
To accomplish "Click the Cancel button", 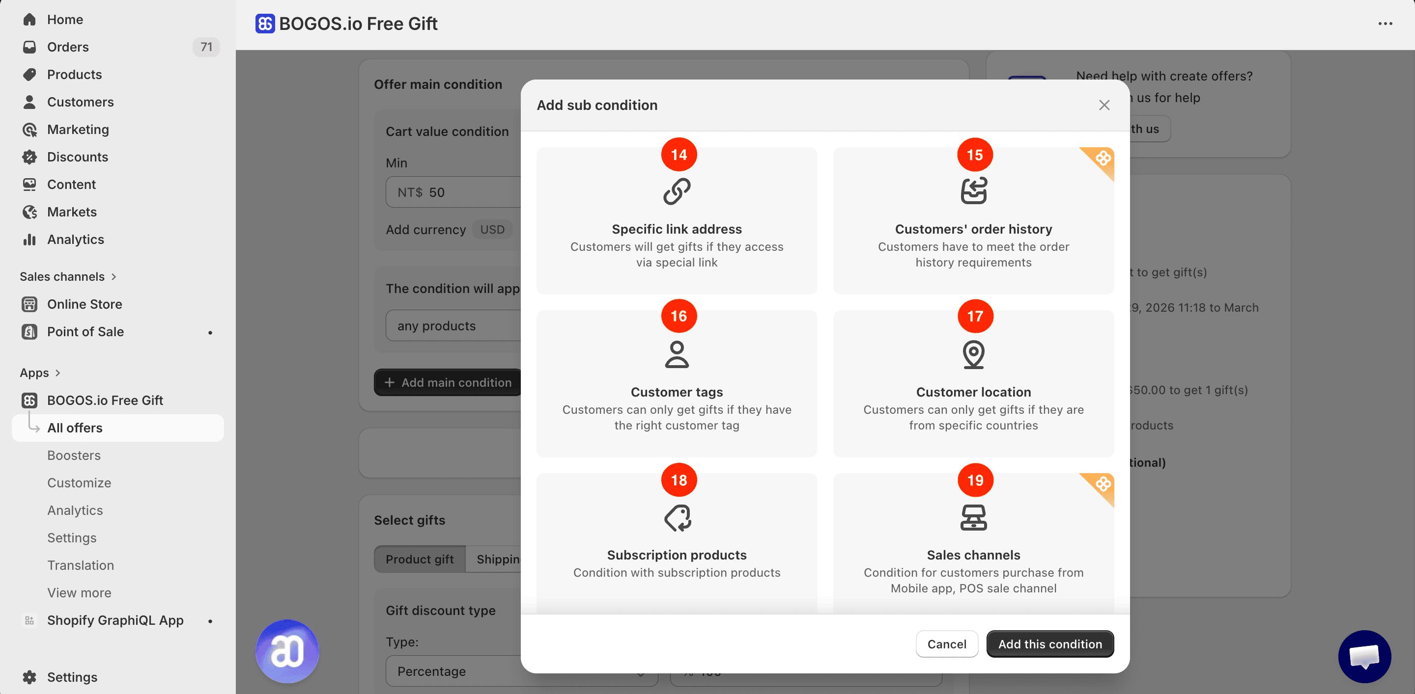I will click(x=946, y=643).
